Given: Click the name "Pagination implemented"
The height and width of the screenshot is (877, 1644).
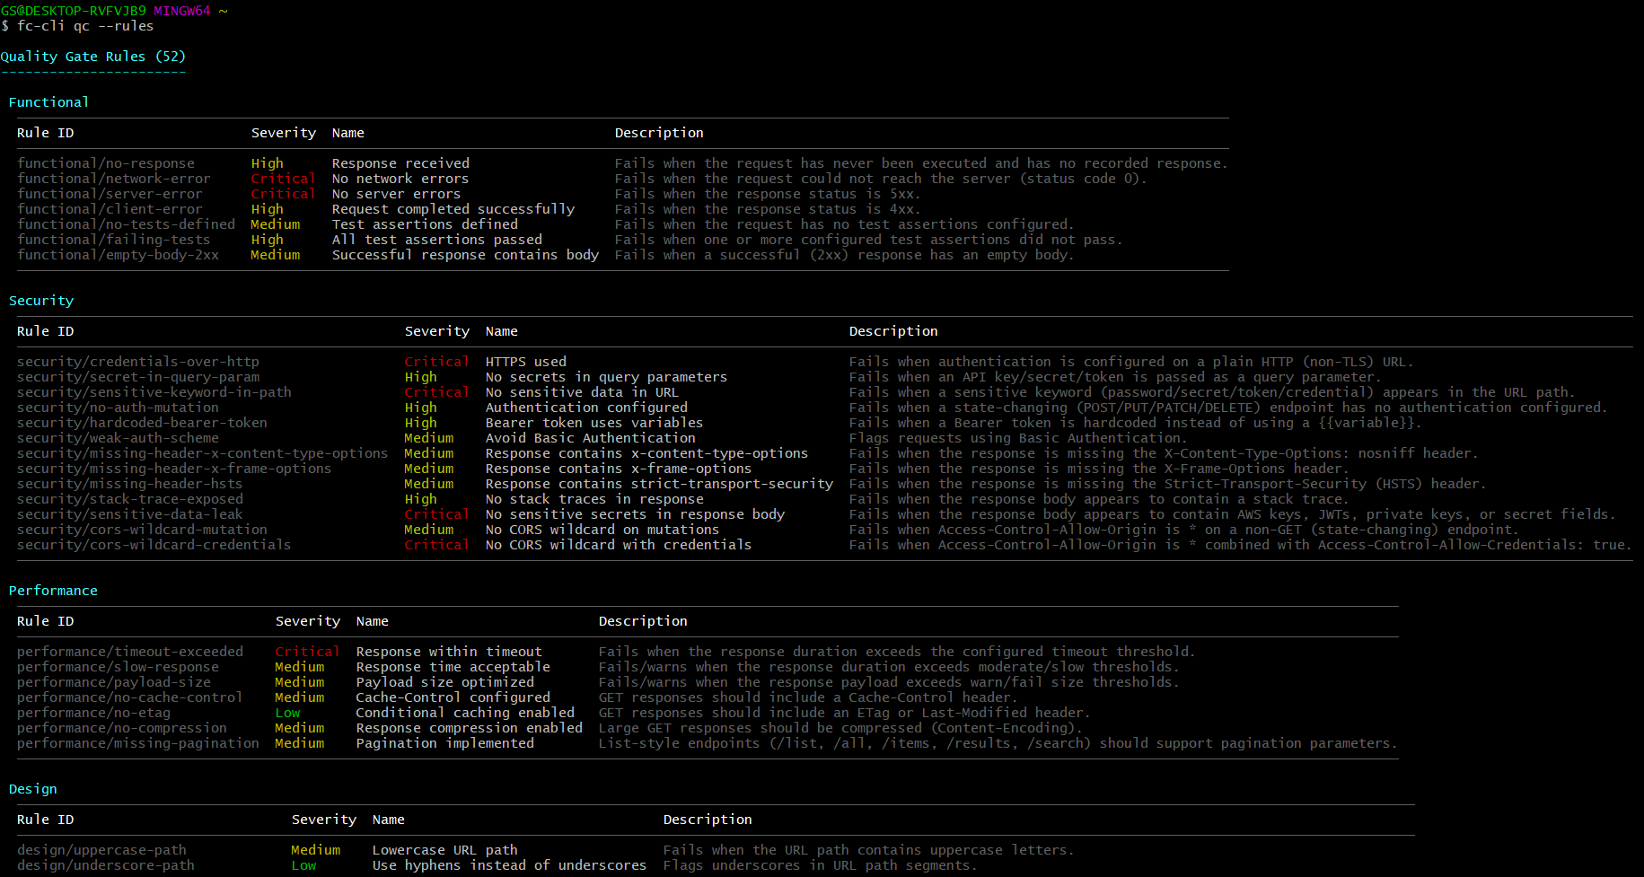Looking at the screenshot, I should pos(445,743).
